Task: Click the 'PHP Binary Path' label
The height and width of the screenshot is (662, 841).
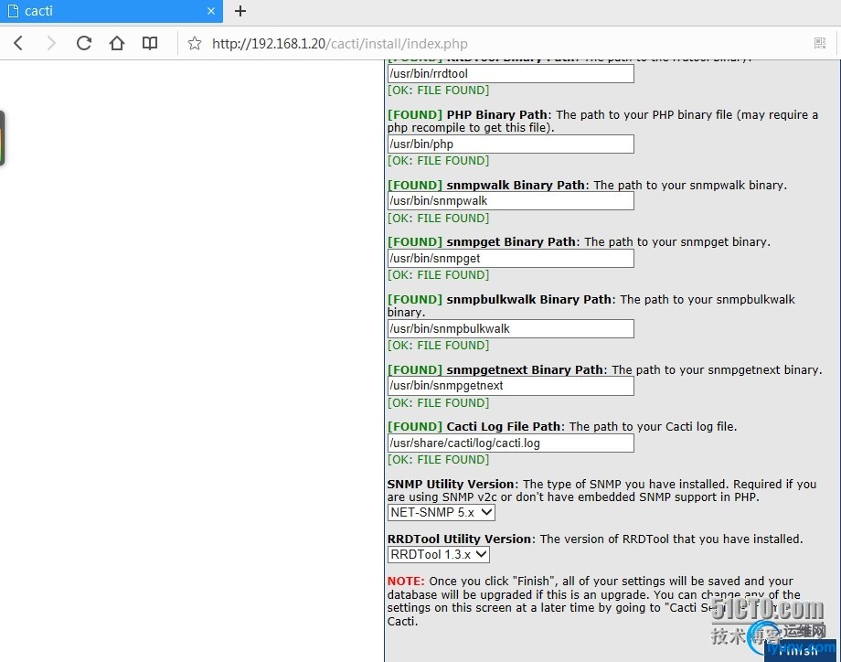Action: pos(496,115)
